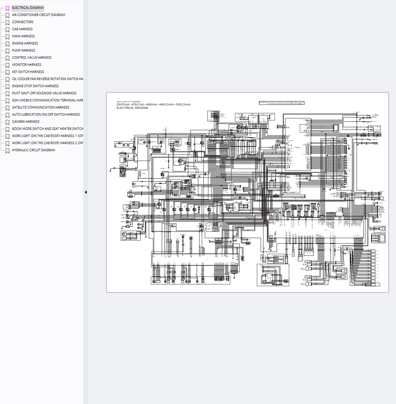Go to SATELLITE COMMUNICATION HARNESS bookmark
Screen dimensions: 396x404
pyautogui.click(x=41, y=107)
